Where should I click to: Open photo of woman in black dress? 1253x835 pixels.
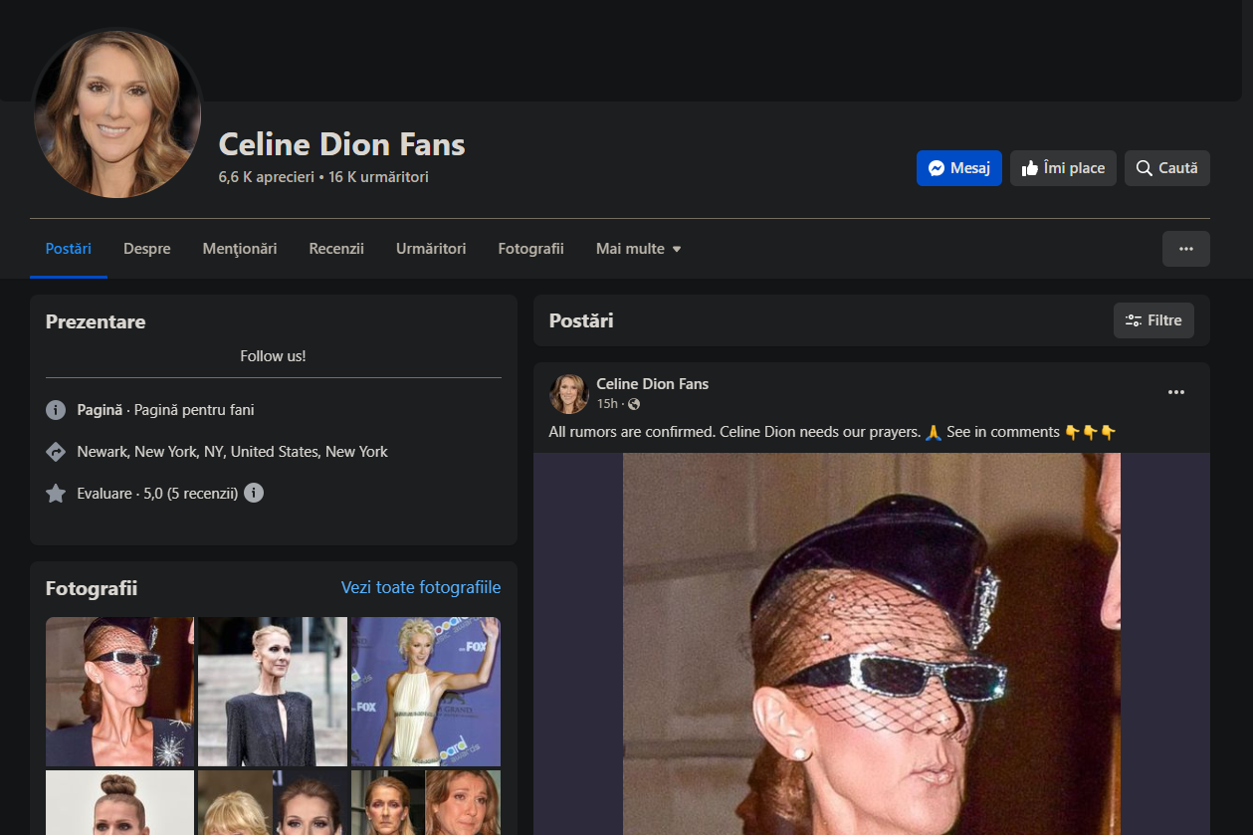click(273, 692)
